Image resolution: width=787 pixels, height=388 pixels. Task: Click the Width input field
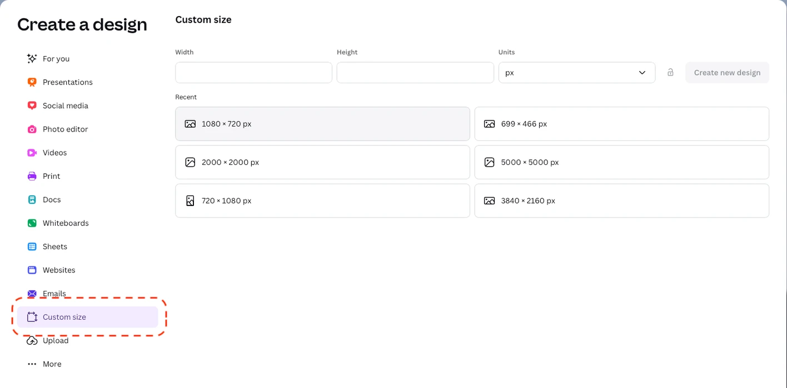pyautogui.click(x=253, y=73)
